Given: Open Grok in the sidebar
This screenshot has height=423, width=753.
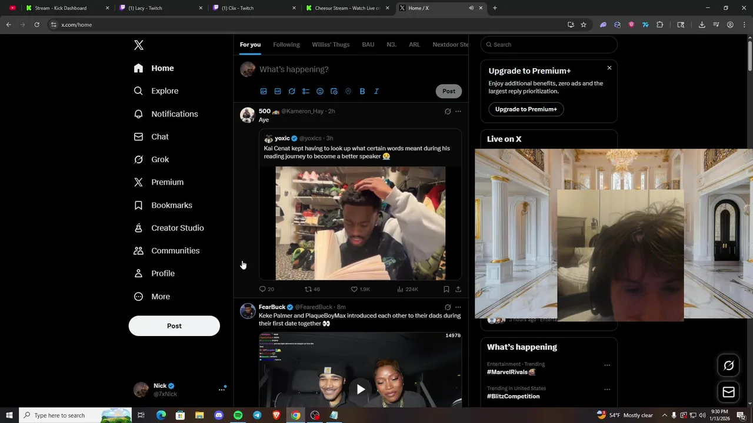Looking at the screenshot, I should pos(151,159).
